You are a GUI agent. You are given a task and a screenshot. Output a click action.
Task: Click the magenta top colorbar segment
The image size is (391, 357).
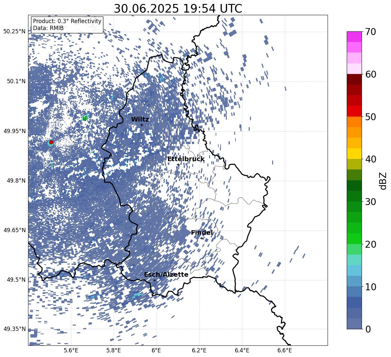354,37
